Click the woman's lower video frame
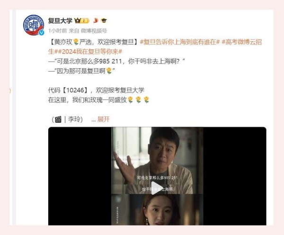The width and height of the screenshot is (284, 235). pos(157,209)
